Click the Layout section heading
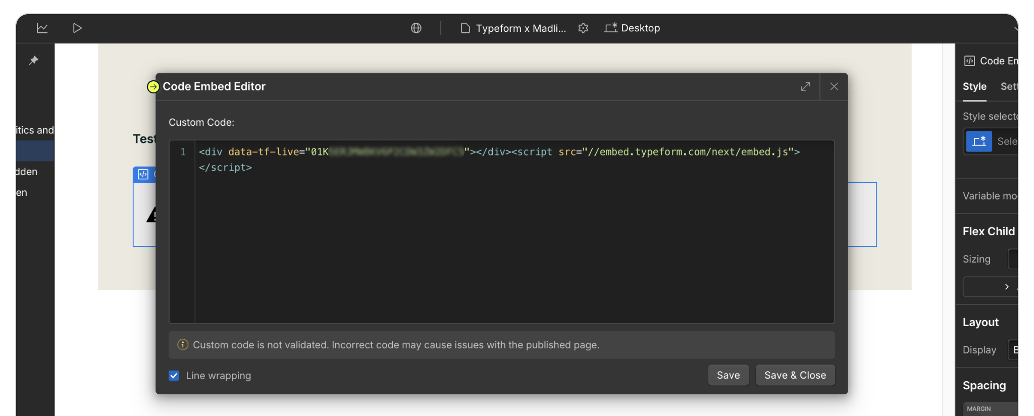The height and width of the screenshot is (416, 1034). tap(980, 322)
